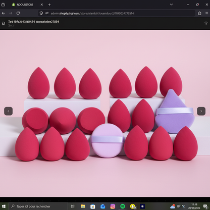
Task: Open the Spotify app in the taskbar
Action: 123,206
